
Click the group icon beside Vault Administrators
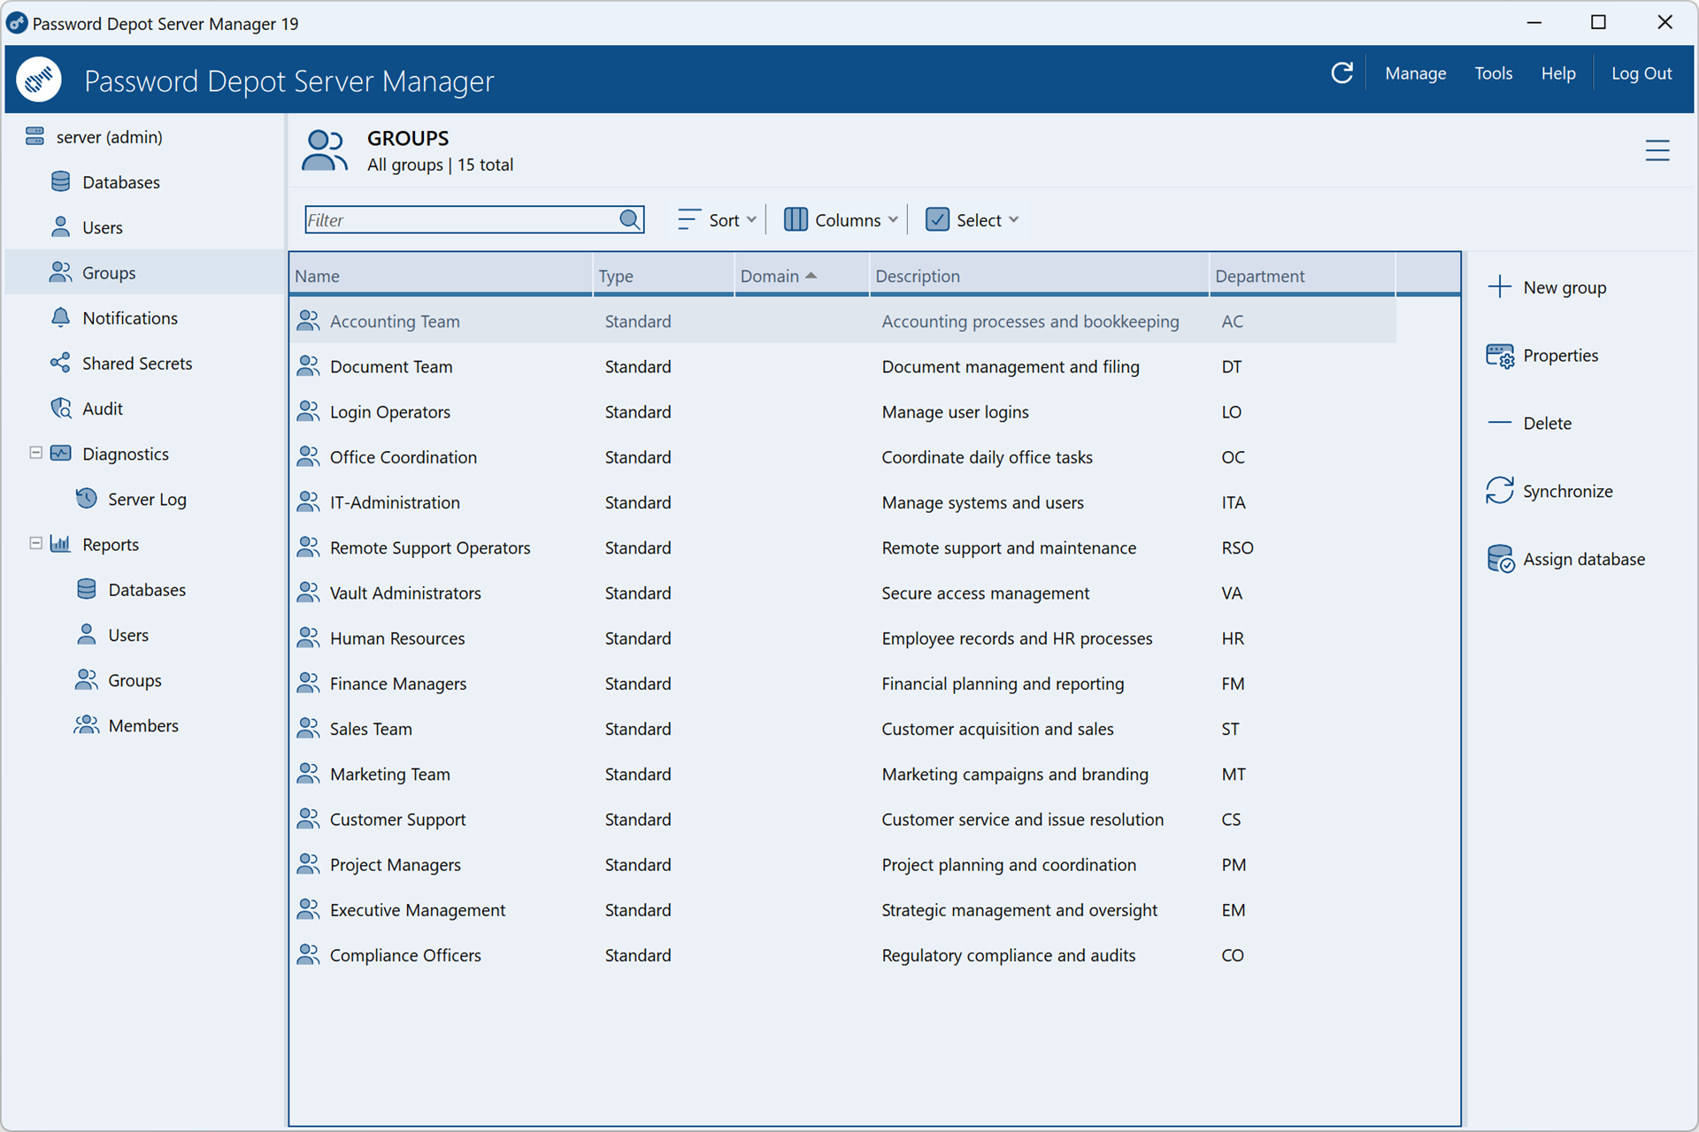coord(308,592)
